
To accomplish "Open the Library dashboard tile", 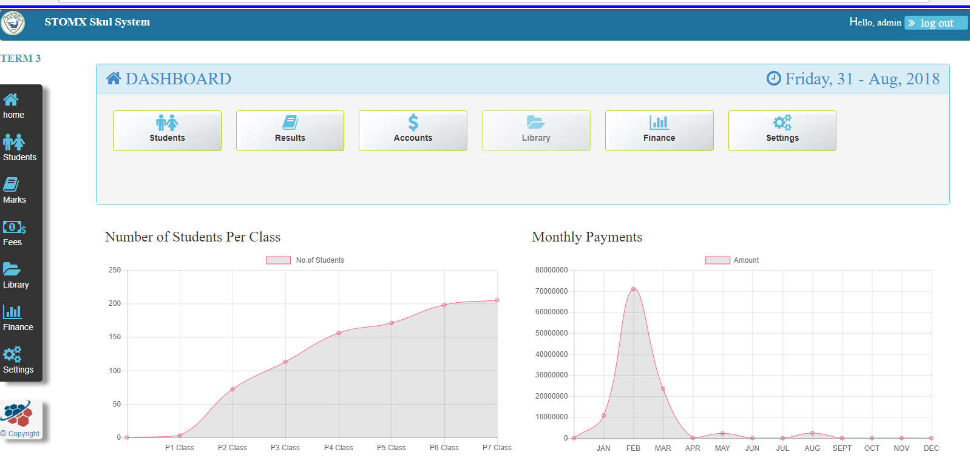I will [x=536, y=130].
